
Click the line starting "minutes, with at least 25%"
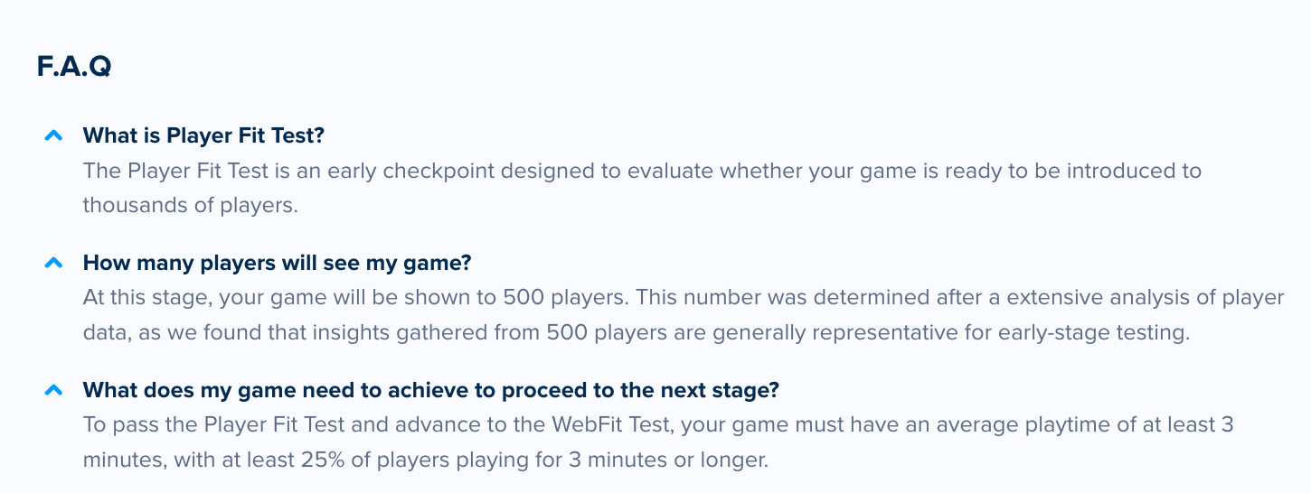coord(426,460)
